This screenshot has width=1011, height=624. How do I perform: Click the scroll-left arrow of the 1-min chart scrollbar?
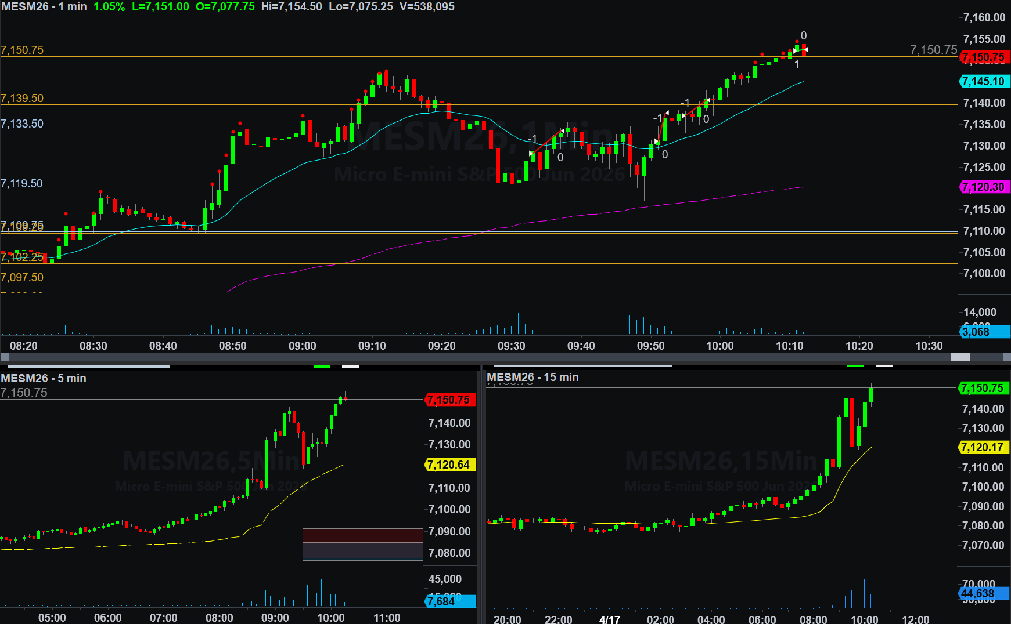(5, 357)
